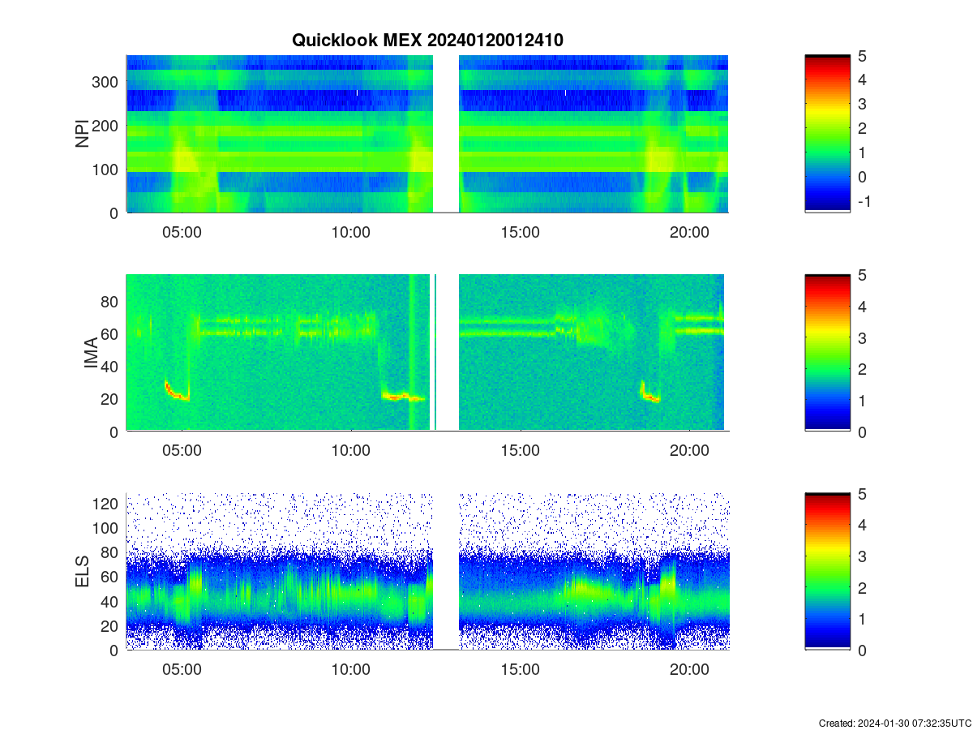Click the 05:00 tick under the IMA panel
Screen dimensions: 973x730
point(182,451)
